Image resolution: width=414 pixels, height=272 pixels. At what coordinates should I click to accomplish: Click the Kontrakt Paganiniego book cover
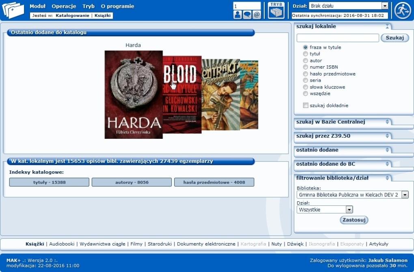221,95
